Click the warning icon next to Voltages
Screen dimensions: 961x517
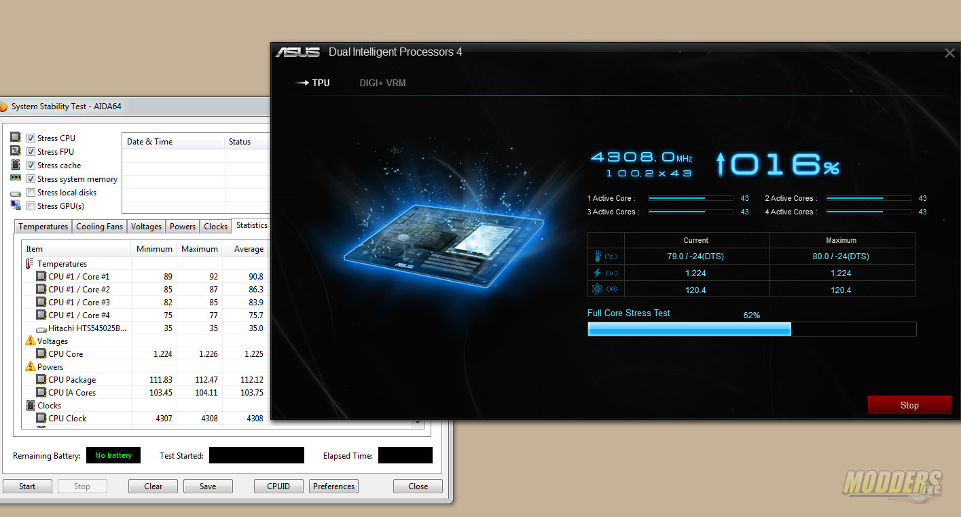[30, 341]
